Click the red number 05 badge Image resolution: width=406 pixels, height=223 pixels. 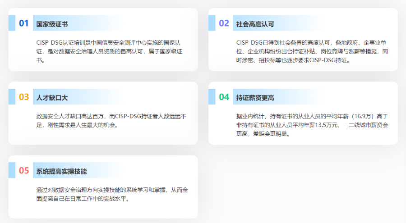click(x=24, y=171)
